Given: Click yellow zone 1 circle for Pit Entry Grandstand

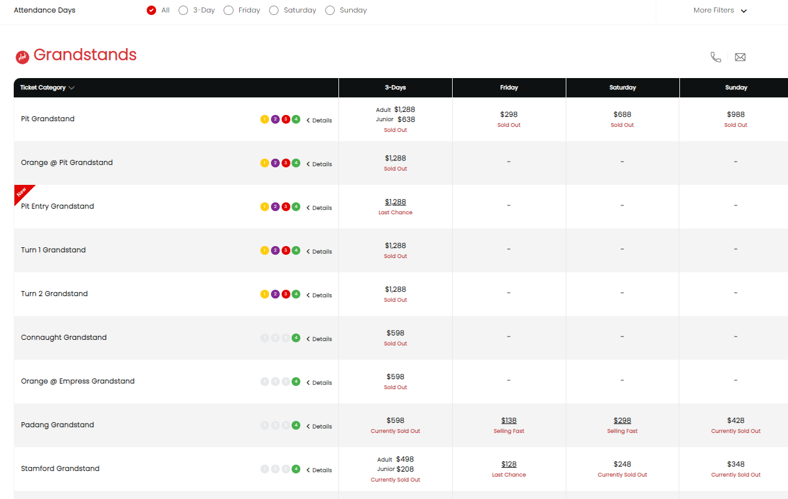Looking at the screenshot, I should click(265, 207).
